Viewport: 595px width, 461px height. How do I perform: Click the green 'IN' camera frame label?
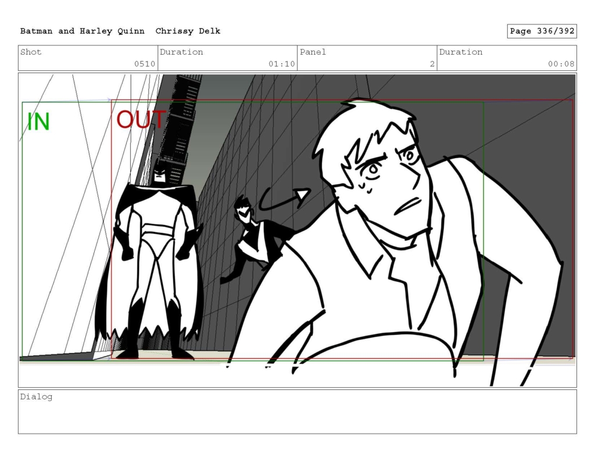[38, 122]
